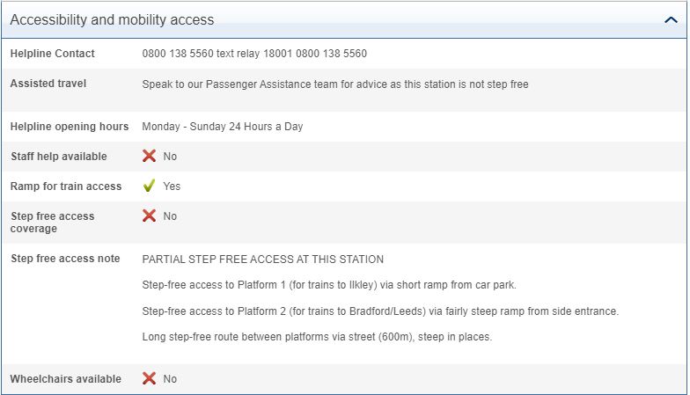Viewport: 690px width, 395px height.
Task: Click the Platform 2 Bradford/Leeds ramp note
Action: 382,311
